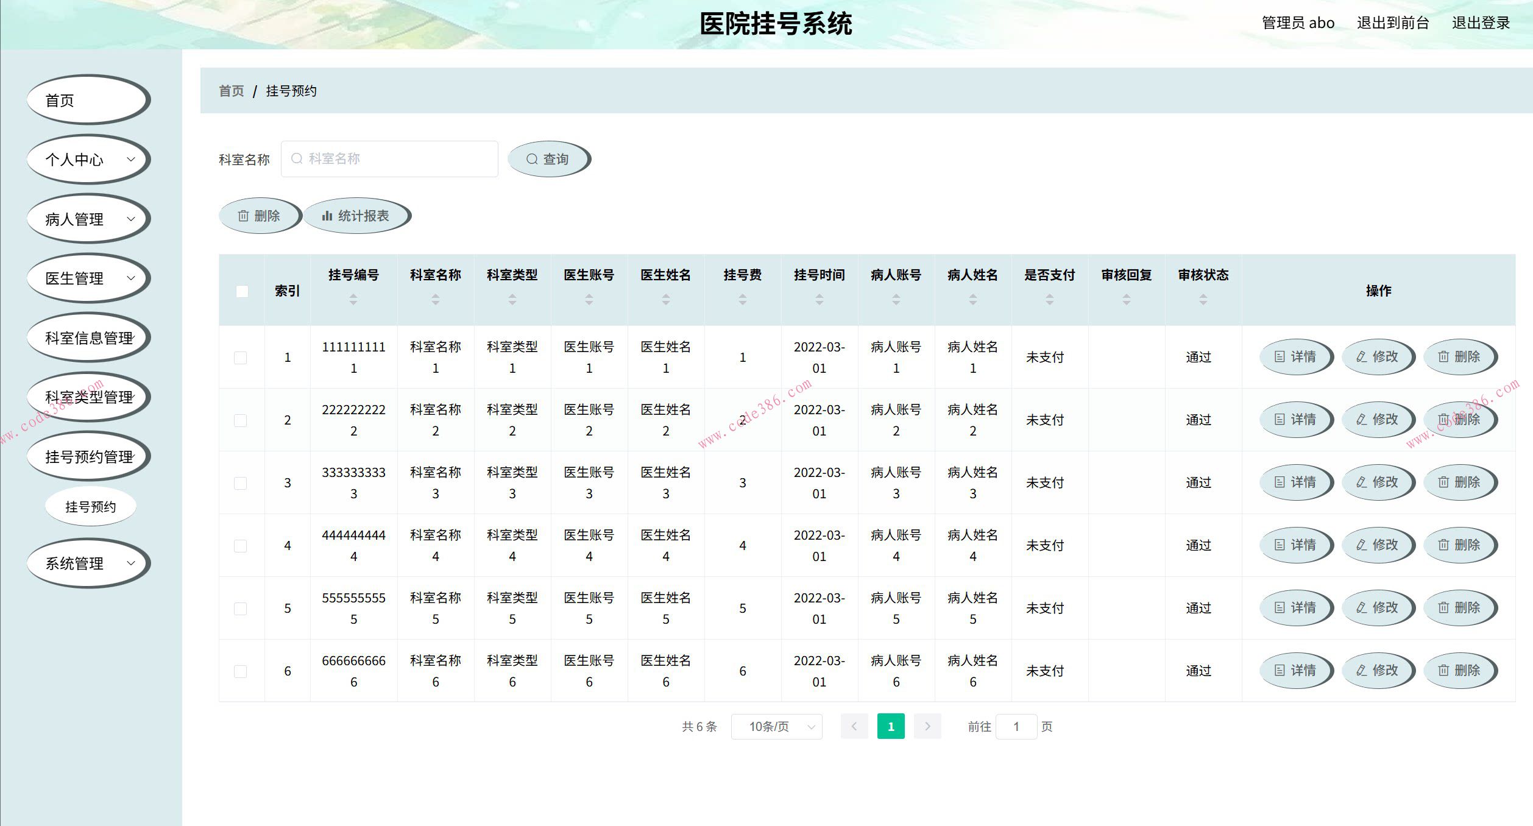Check the checkbox for row index 1

click(241, 358)
